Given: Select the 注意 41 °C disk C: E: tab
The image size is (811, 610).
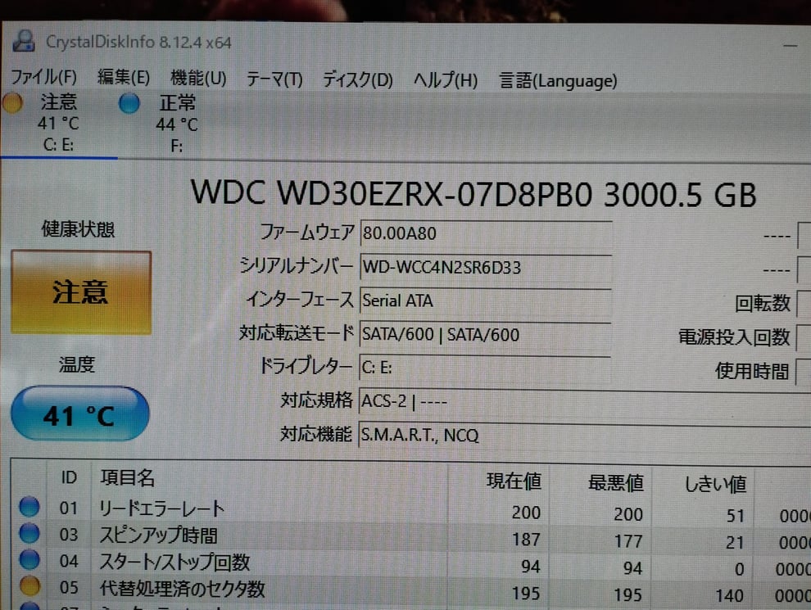Looking at the screenshot, I should click(x=58, y=123).
